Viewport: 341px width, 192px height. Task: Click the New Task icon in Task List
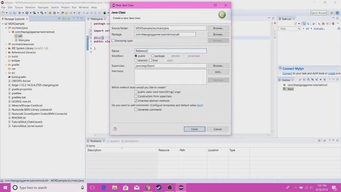tap(295, 23)
